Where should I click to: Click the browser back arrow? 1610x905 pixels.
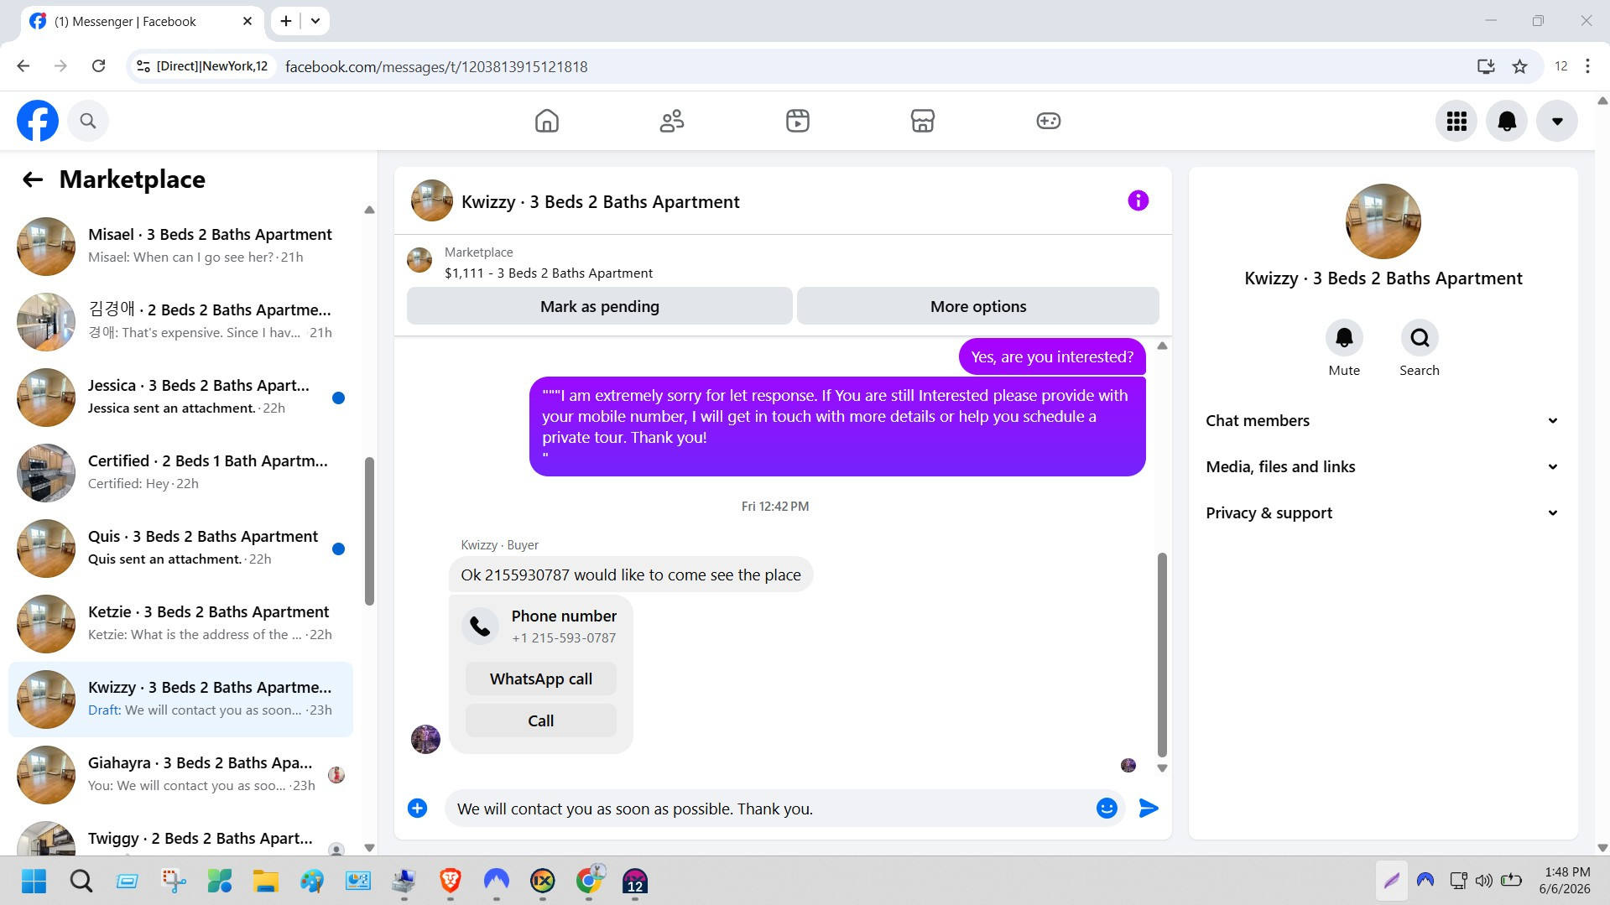tap(23, 66)
